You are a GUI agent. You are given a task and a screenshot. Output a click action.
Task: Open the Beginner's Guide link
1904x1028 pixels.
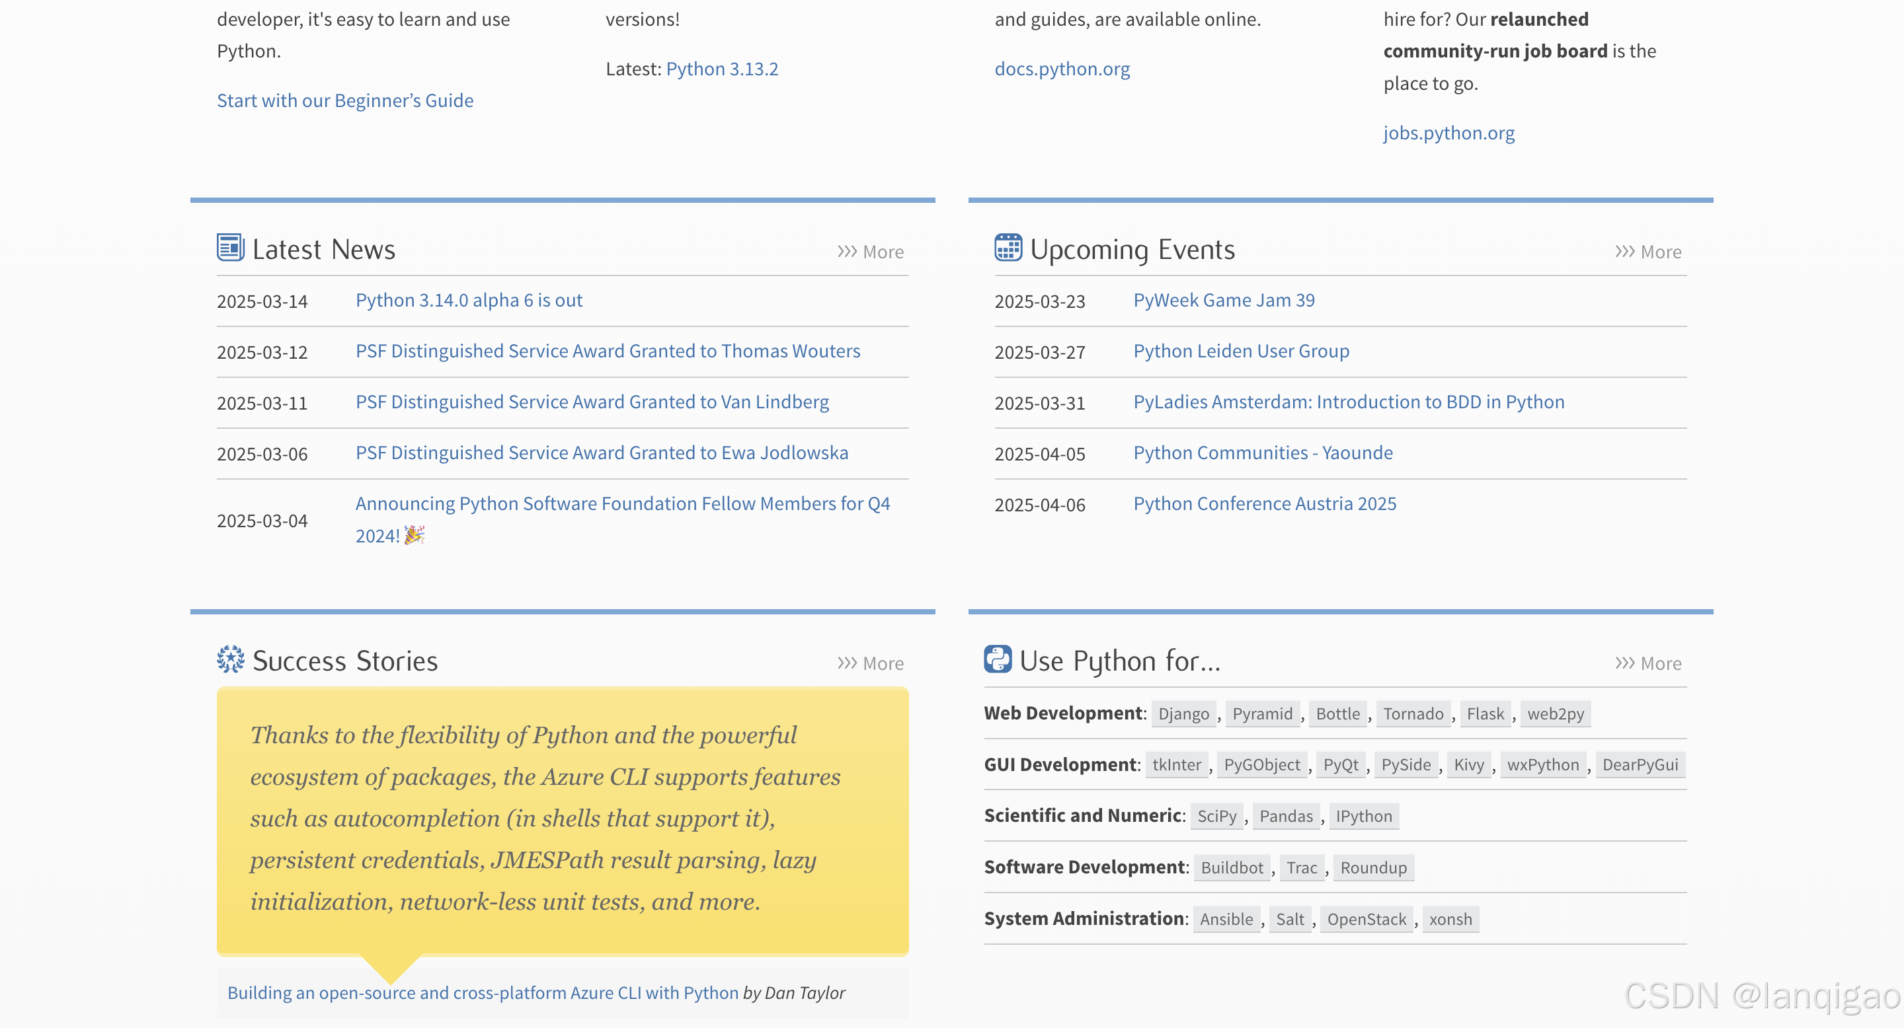tap(344, 100)
